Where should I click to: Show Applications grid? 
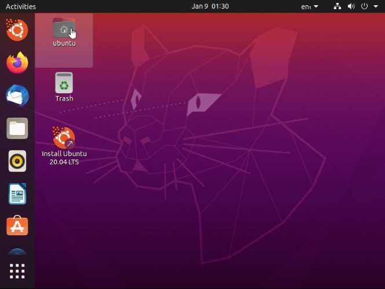tap(17, 271)
